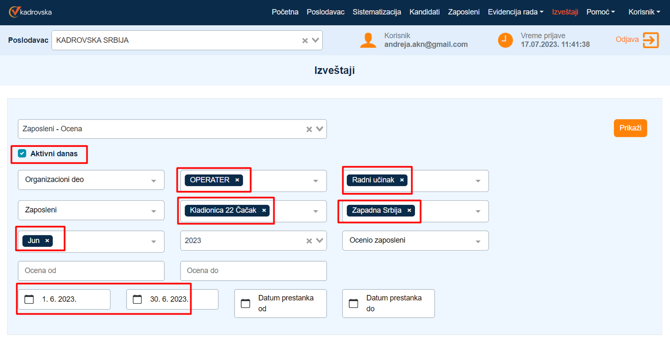
Task: Remove the OPERATER tag with its x
Action: [237, 180]
